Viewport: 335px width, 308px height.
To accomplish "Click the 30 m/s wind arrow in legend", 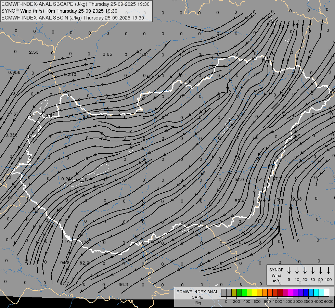I will pos(312,270).
